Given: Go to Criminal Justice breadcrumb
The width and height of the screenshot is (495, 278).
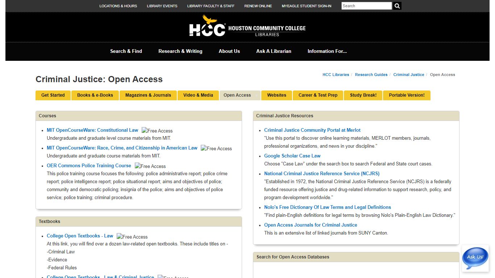Looking at the screenshot, I should click(409, 75).
